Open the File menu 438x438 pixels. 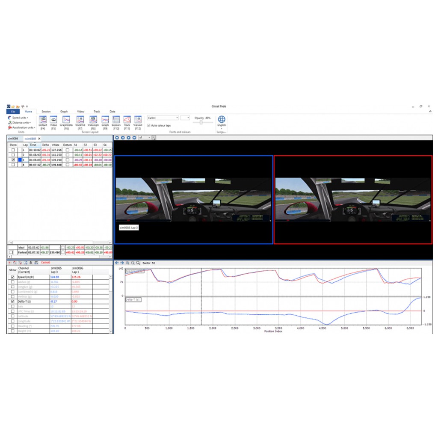[13, 112]
